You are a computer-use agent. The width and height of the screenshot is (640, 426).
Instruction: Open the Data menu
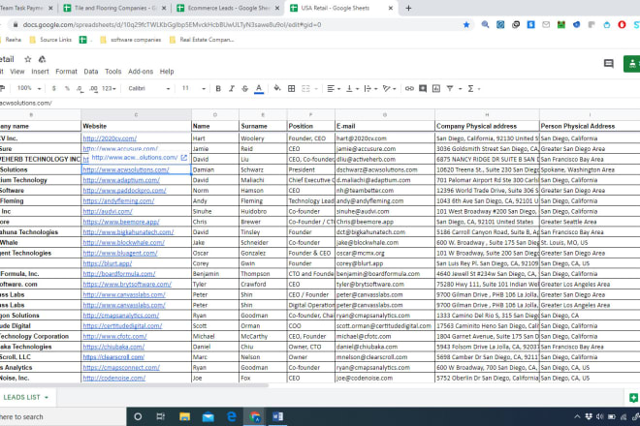(x=90, y=72)
